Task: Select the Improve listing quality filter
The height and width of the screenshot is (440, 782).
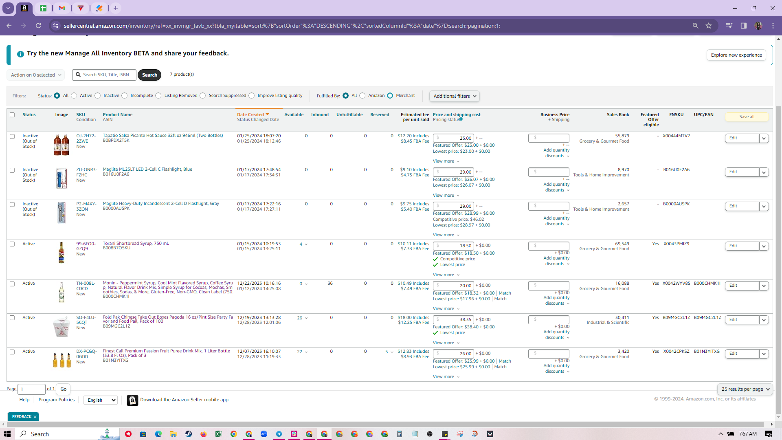Action: (x=252, y=96)
